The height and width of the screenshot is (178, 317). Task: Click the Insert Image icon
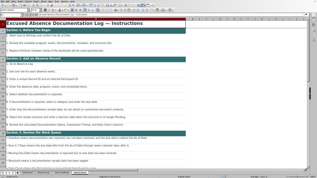click(x=107, y=5)
